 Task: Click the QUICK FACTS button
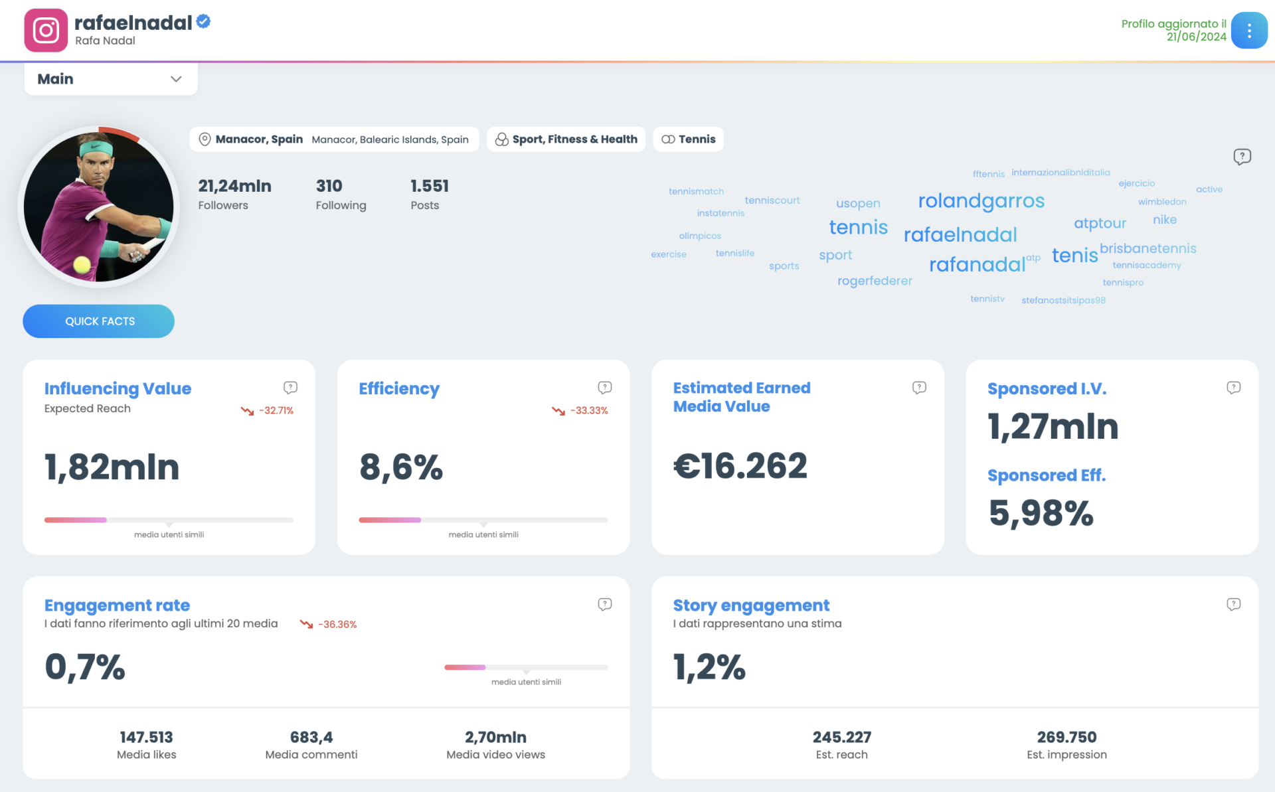pyautogui.click(x=99, y=321)
